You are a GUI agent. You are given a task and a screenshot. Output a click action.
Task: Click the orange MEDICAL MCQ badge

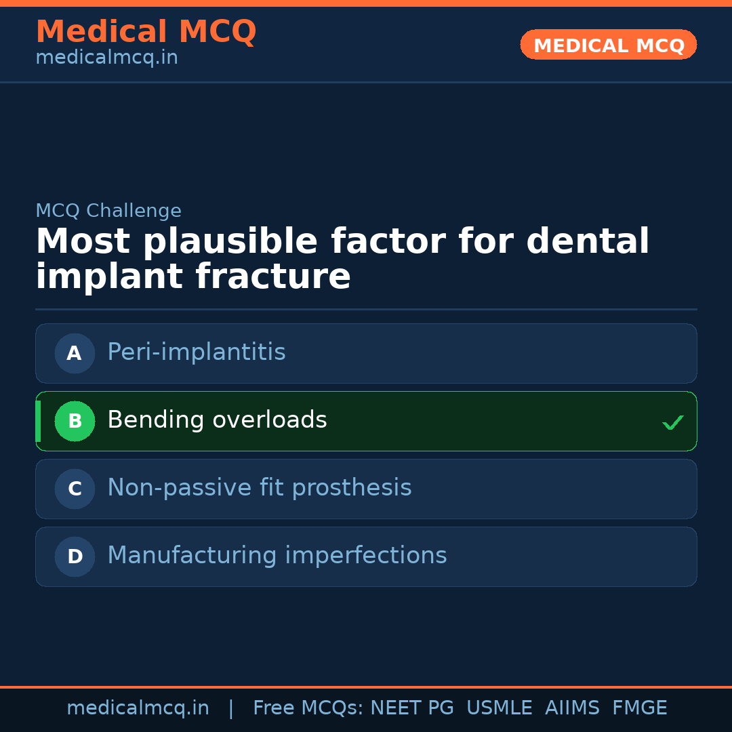(608, 45)
